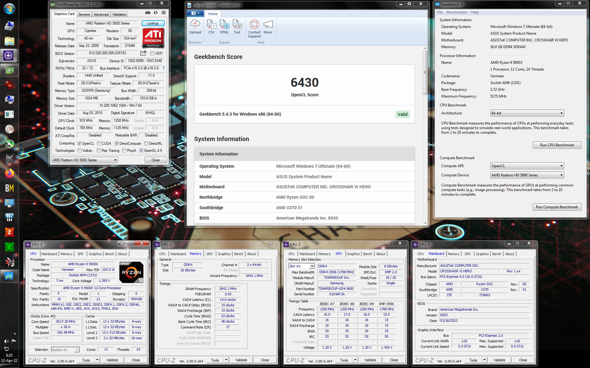This screenshot has width=590, height=368.
Task: Open the OC Precision X taskbar icon
Action: [x=9, y=159]
